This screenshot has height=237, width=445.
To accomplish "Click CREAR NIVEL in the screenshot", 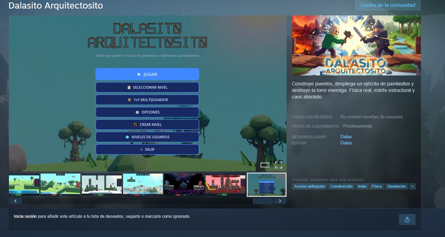I will (147, 124).
